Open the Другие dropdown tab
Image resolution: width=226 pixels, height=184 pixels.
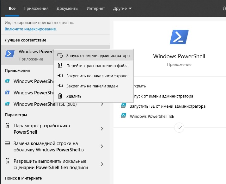(122, 8)
